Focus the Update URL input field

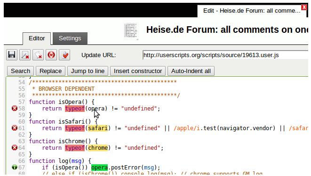[x=225, y=55]
